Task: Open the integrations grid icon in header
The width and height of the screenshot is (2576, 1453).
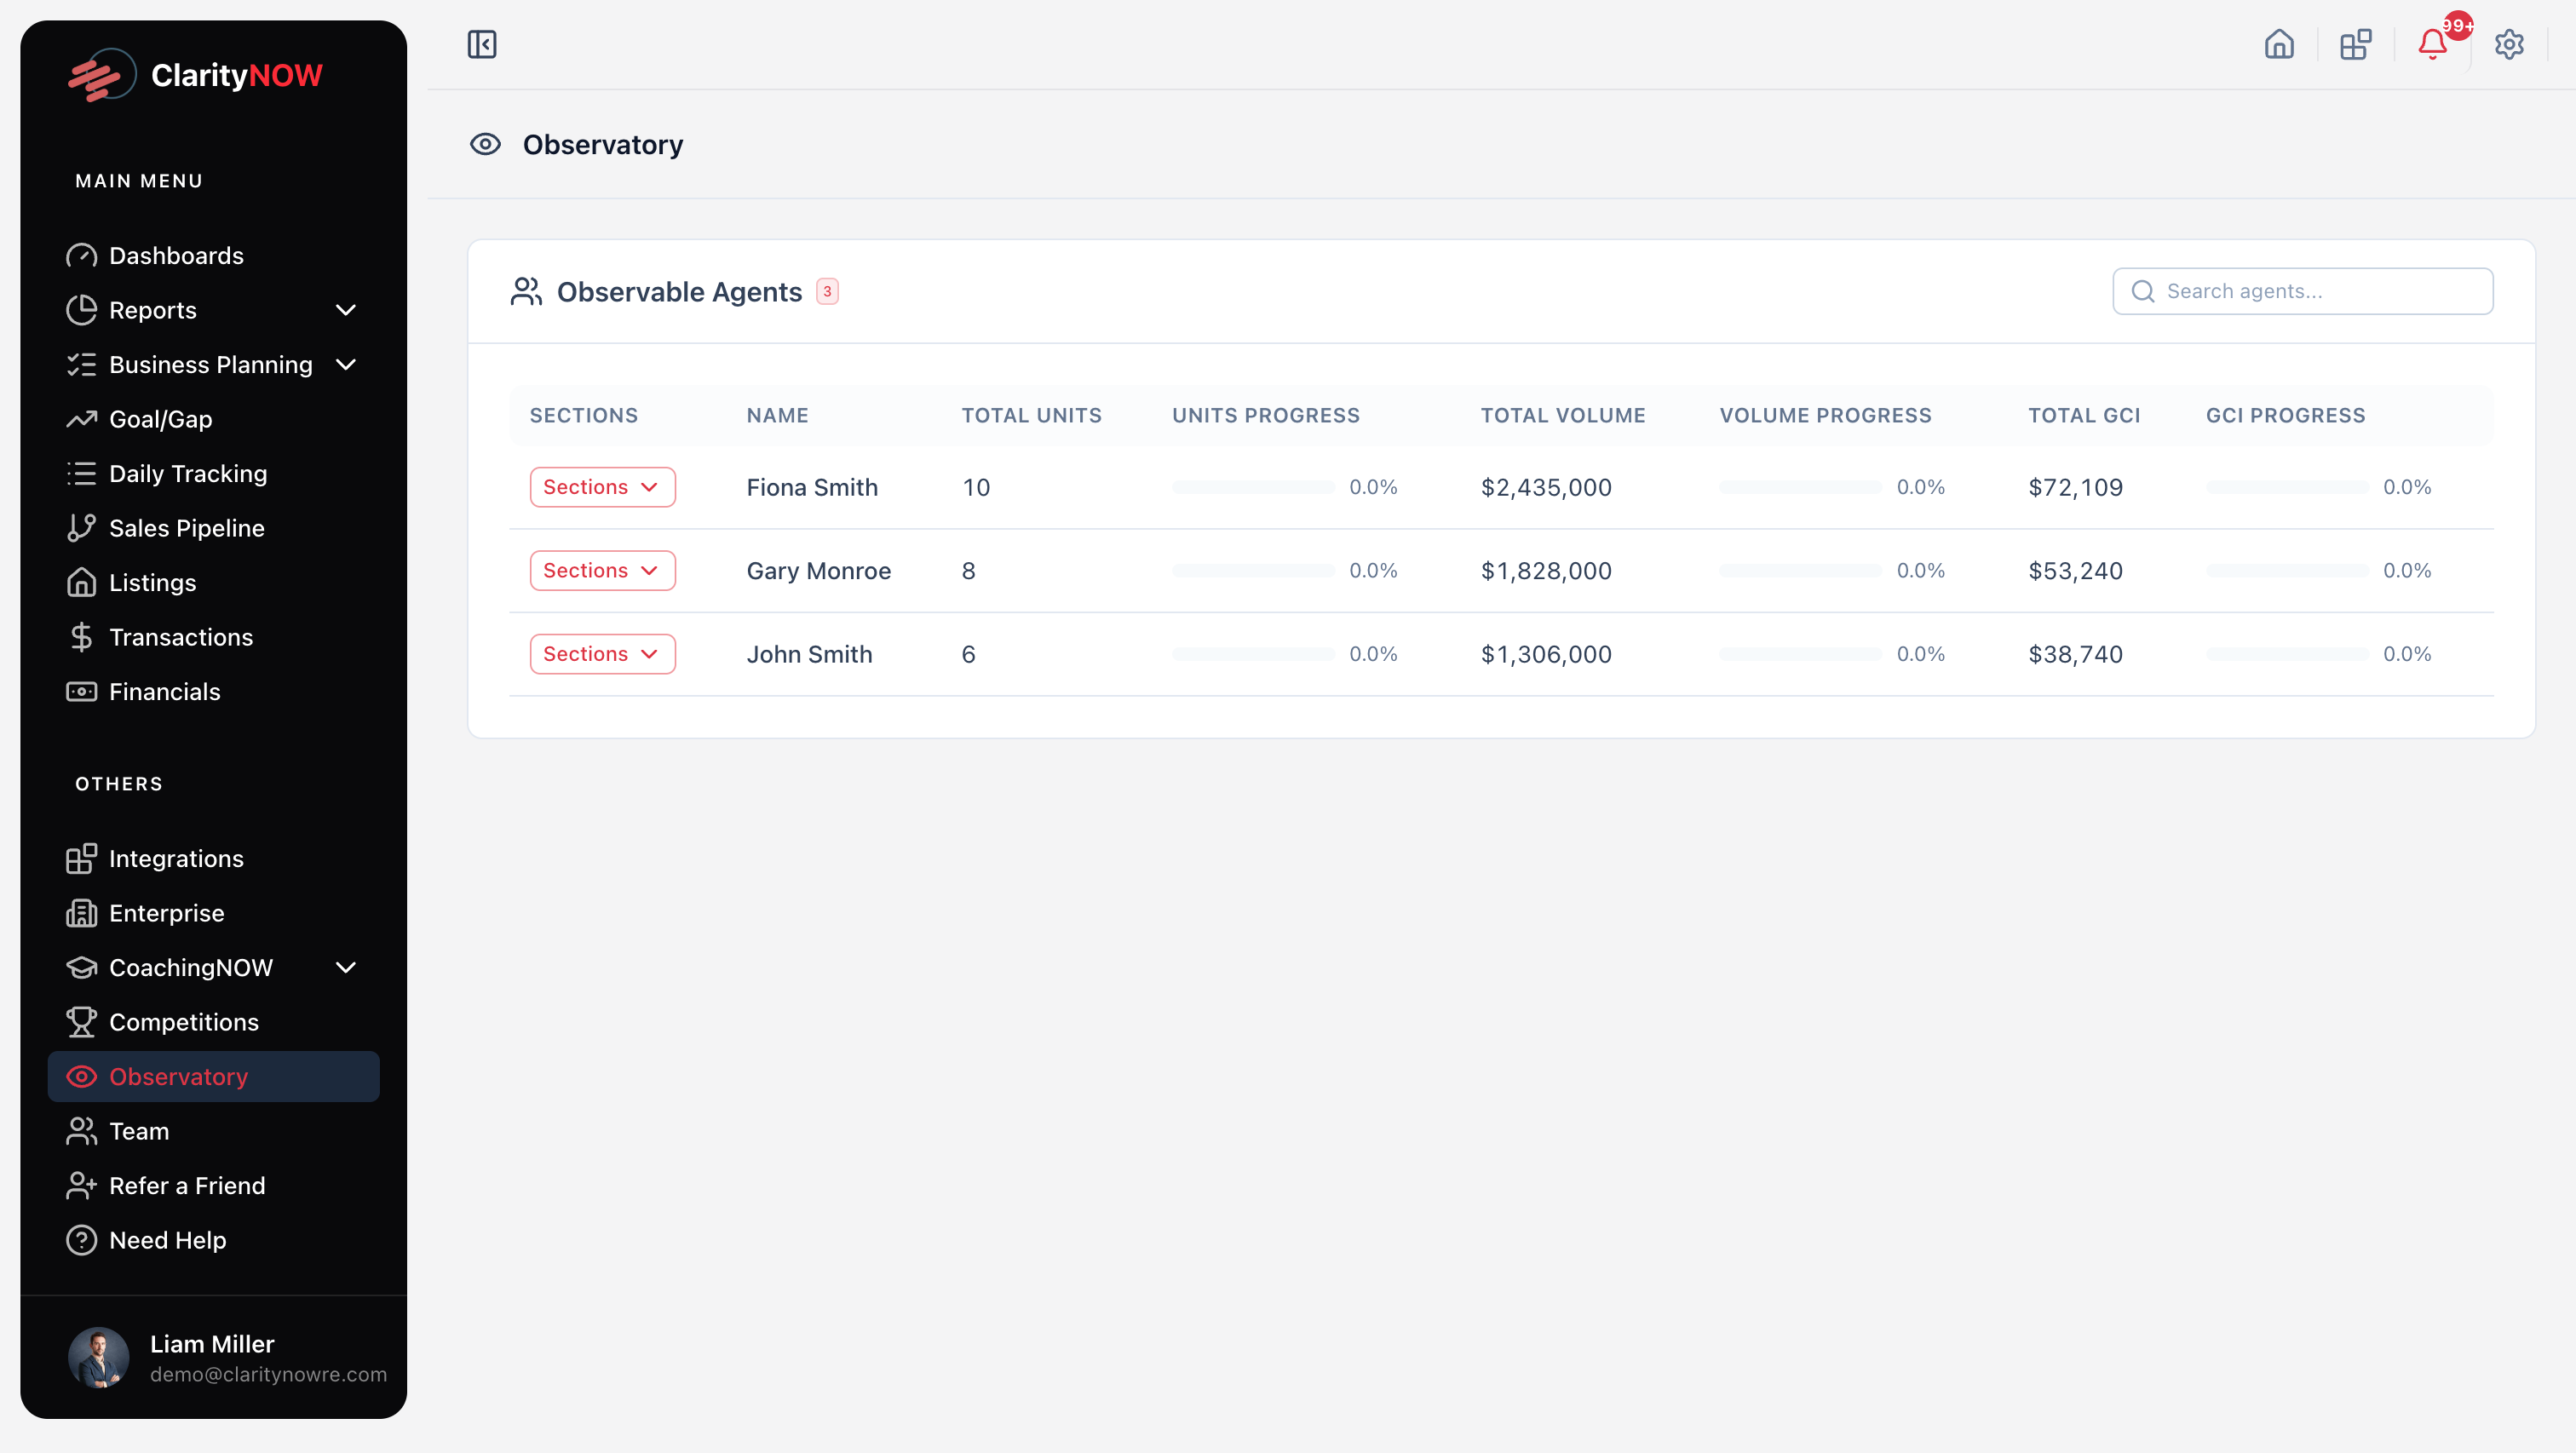Action: [2355, 44]
